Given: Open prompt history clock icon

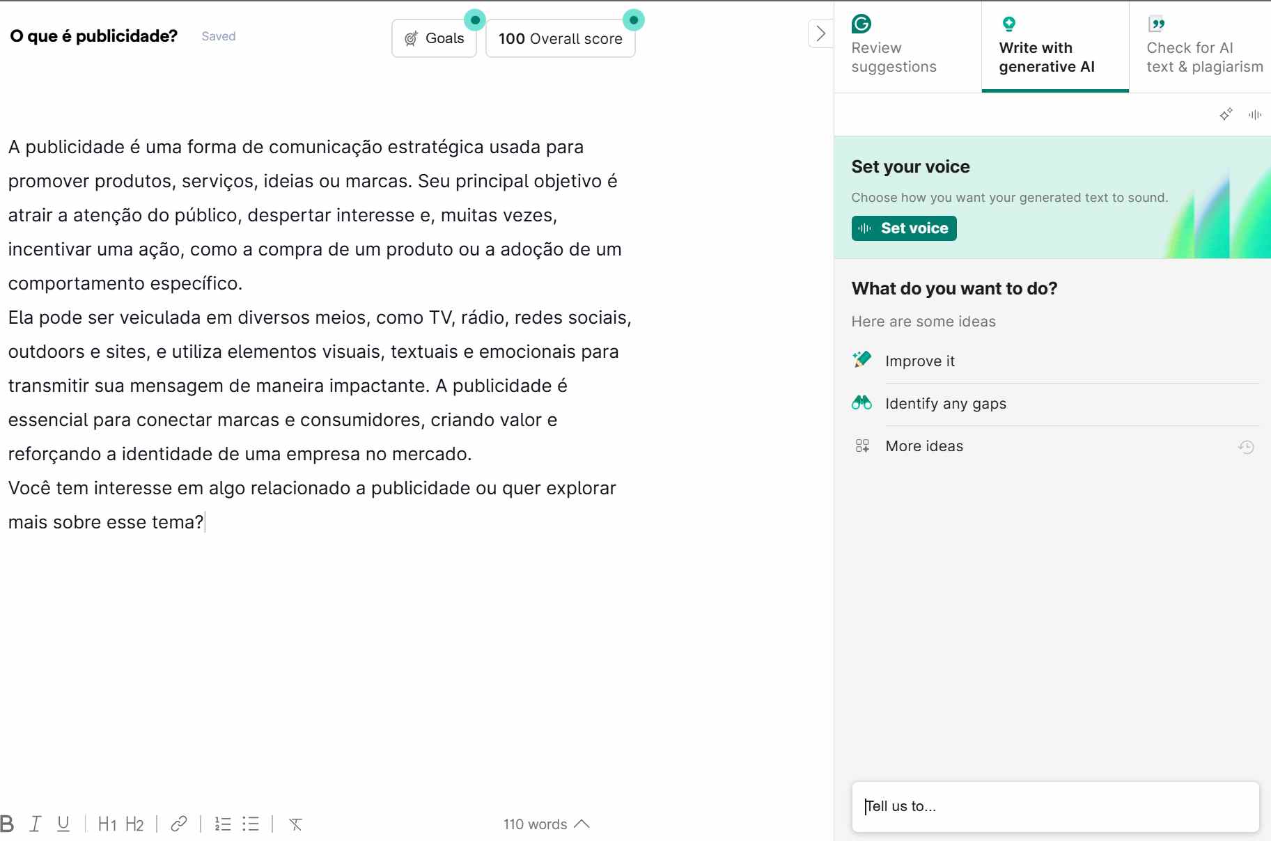Looking at the screenshot, I should click(1246, 447).
